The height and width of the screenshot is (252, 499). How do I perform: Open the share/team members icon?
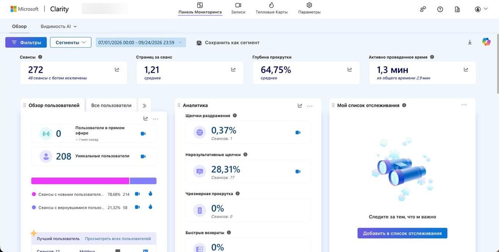423,9
